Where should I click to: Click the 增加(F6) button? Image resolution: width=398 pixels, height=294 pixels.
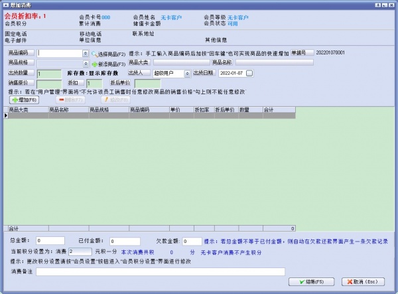click(24, 100)
